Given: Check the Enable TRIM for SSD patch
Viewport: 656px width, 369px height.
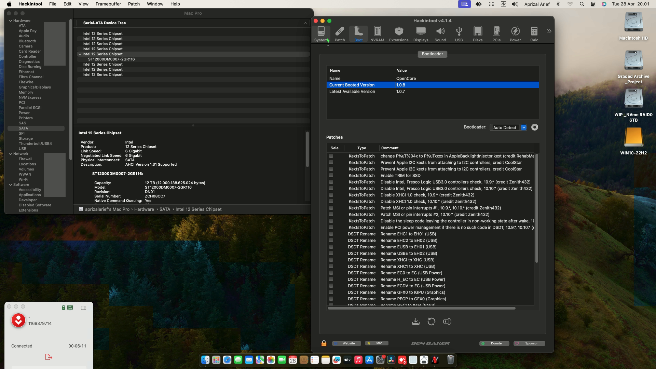Looking at the screenshot, I should [x=331, y=175].
